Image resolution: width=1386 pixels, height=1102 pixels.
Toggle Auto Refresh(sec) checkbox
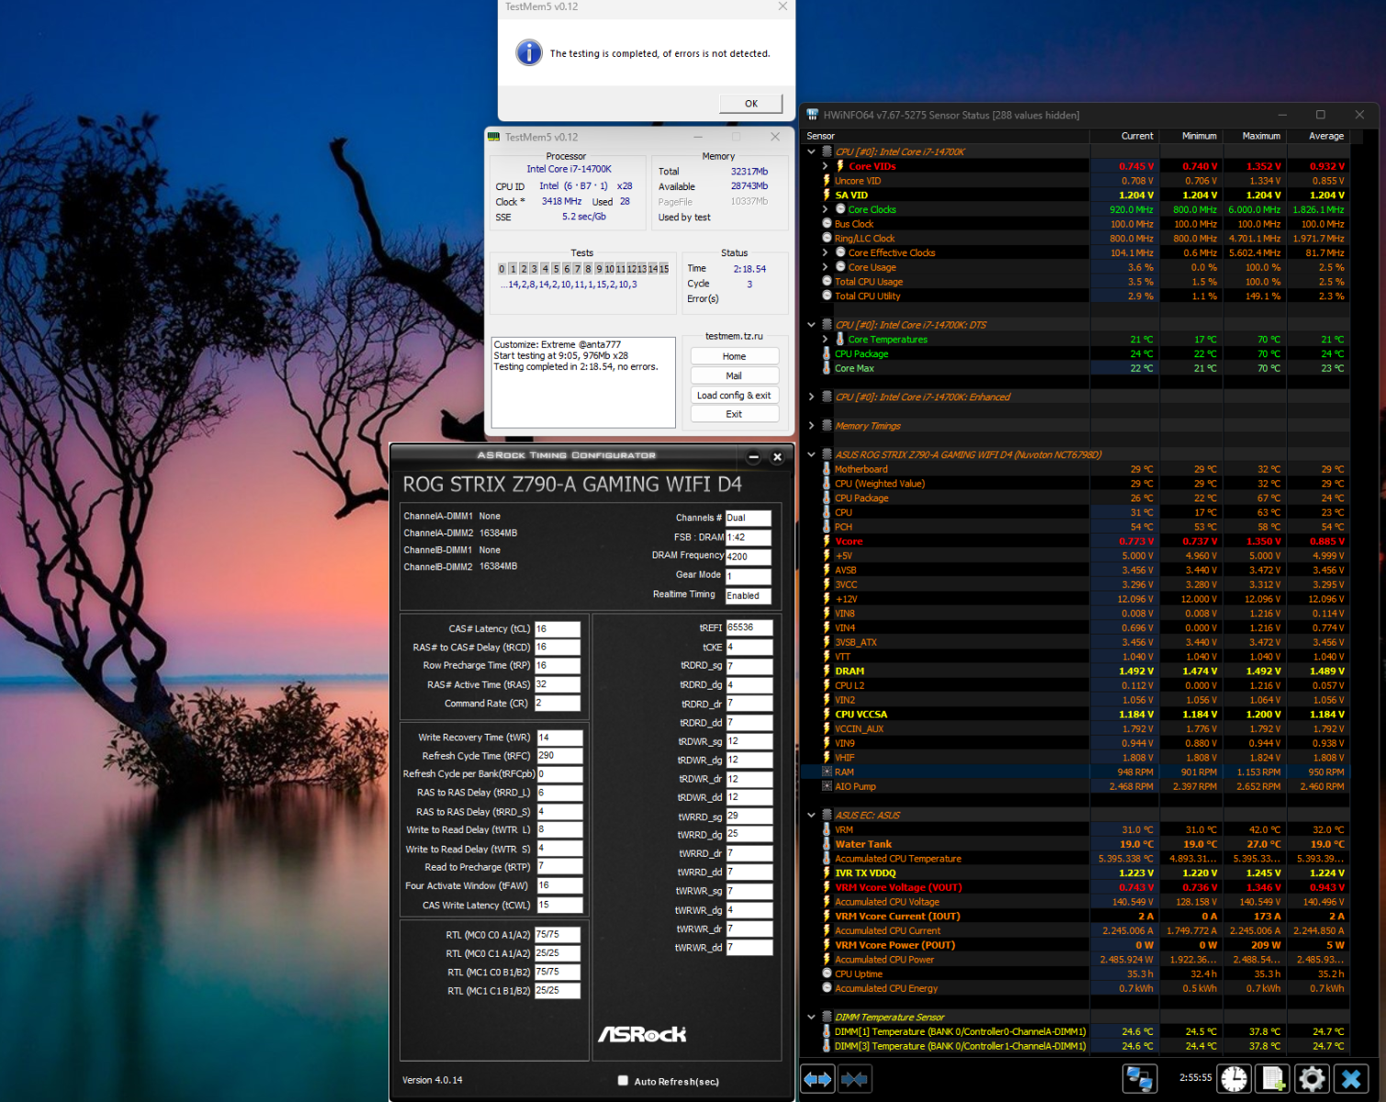[623, 1081]
